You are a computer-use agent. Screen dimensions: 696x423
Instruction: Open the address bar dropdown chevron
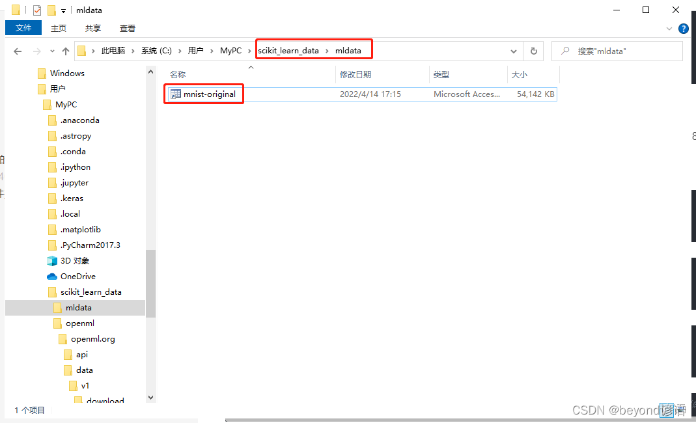click(514, 51)
